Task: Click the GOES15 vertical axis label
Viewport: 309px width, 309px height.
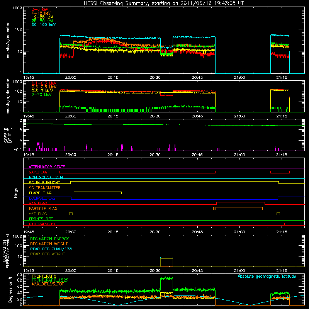Action: click(7, 135)
